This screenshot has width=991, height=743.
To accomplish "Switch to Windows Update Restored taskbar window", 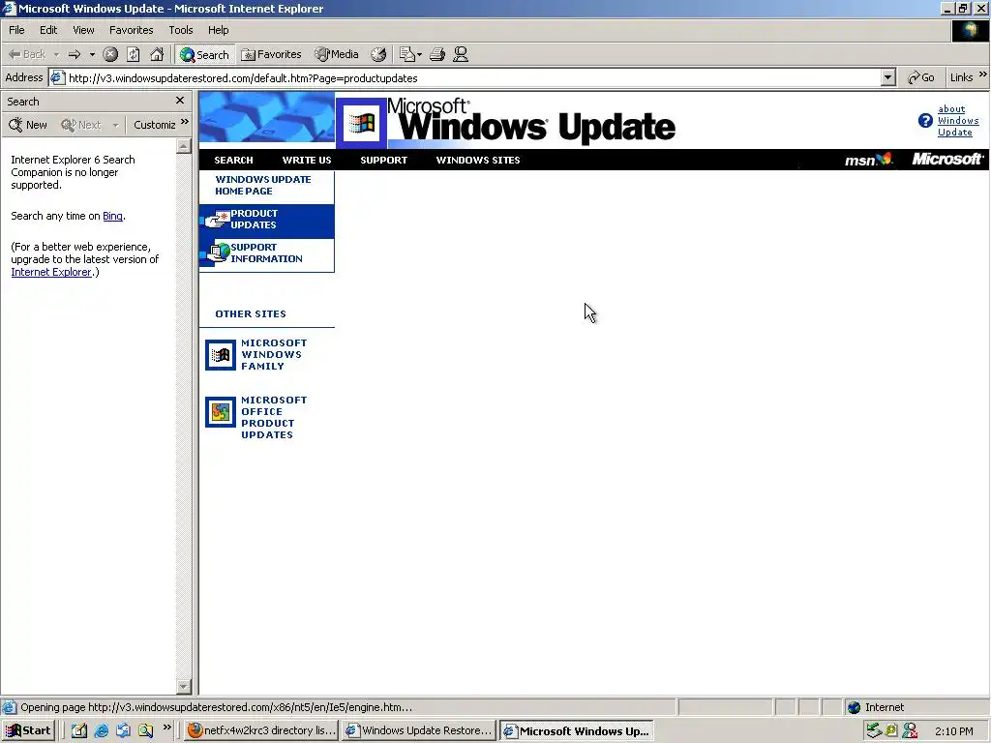I will tap(418, 731).
